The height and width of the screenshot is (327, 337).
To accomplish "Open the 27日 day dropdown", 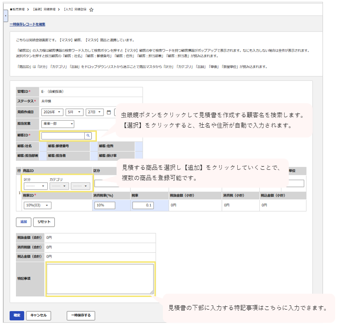I will pyautogui.click(x=95, y=112).
